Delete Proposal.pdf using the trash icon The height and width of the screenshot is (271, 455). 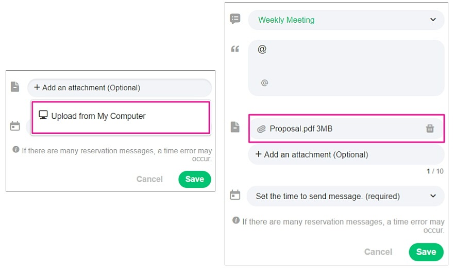[430, 129]
